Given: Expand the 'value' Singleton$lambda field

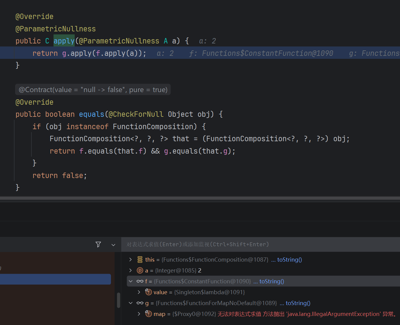Looking at the screenshot, I should (139, 292).
